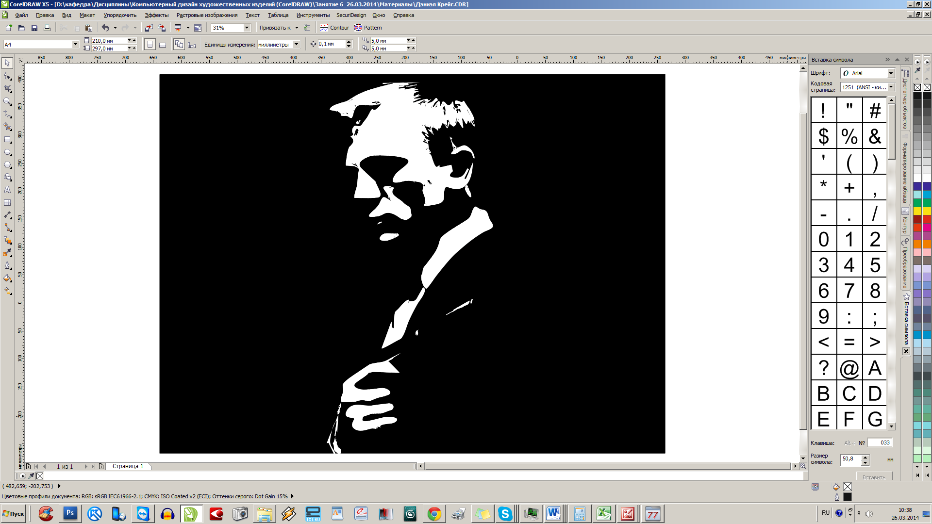
Task: Select the Rectangle tool
Action: coord(7,139)
